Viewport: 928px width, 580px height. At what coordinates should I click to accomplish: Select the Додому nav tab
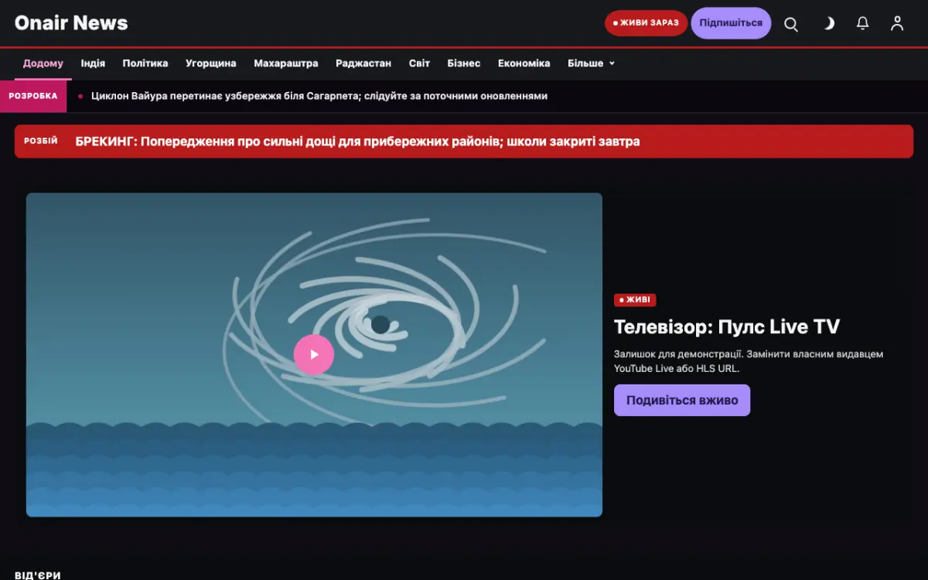coord(43,63)
